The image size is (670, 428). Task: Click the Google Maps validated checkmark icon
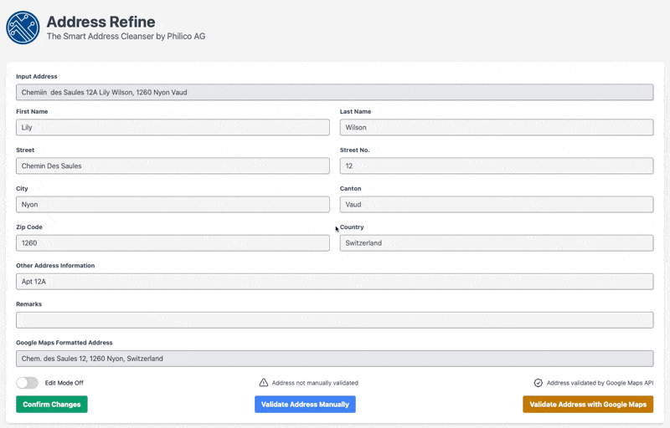tap(539, 383)
